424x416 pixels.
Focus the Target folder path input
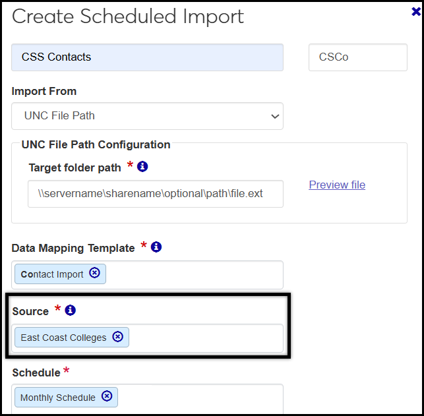click(x=156, y=194)
